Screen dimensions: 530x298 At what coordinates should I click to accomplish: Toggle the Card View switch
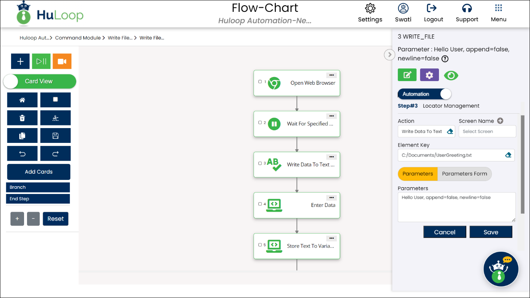point(39,81)
